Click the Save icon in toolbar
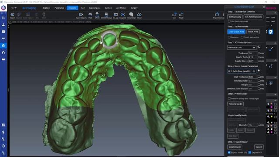Screen dimensions: 279x157 tap(174, 15)
